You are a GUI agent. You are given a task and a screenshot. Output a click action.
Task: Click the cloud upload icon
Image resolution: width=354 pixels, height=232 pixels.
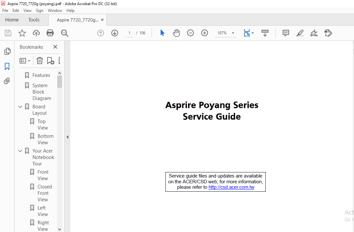[36, 33]
